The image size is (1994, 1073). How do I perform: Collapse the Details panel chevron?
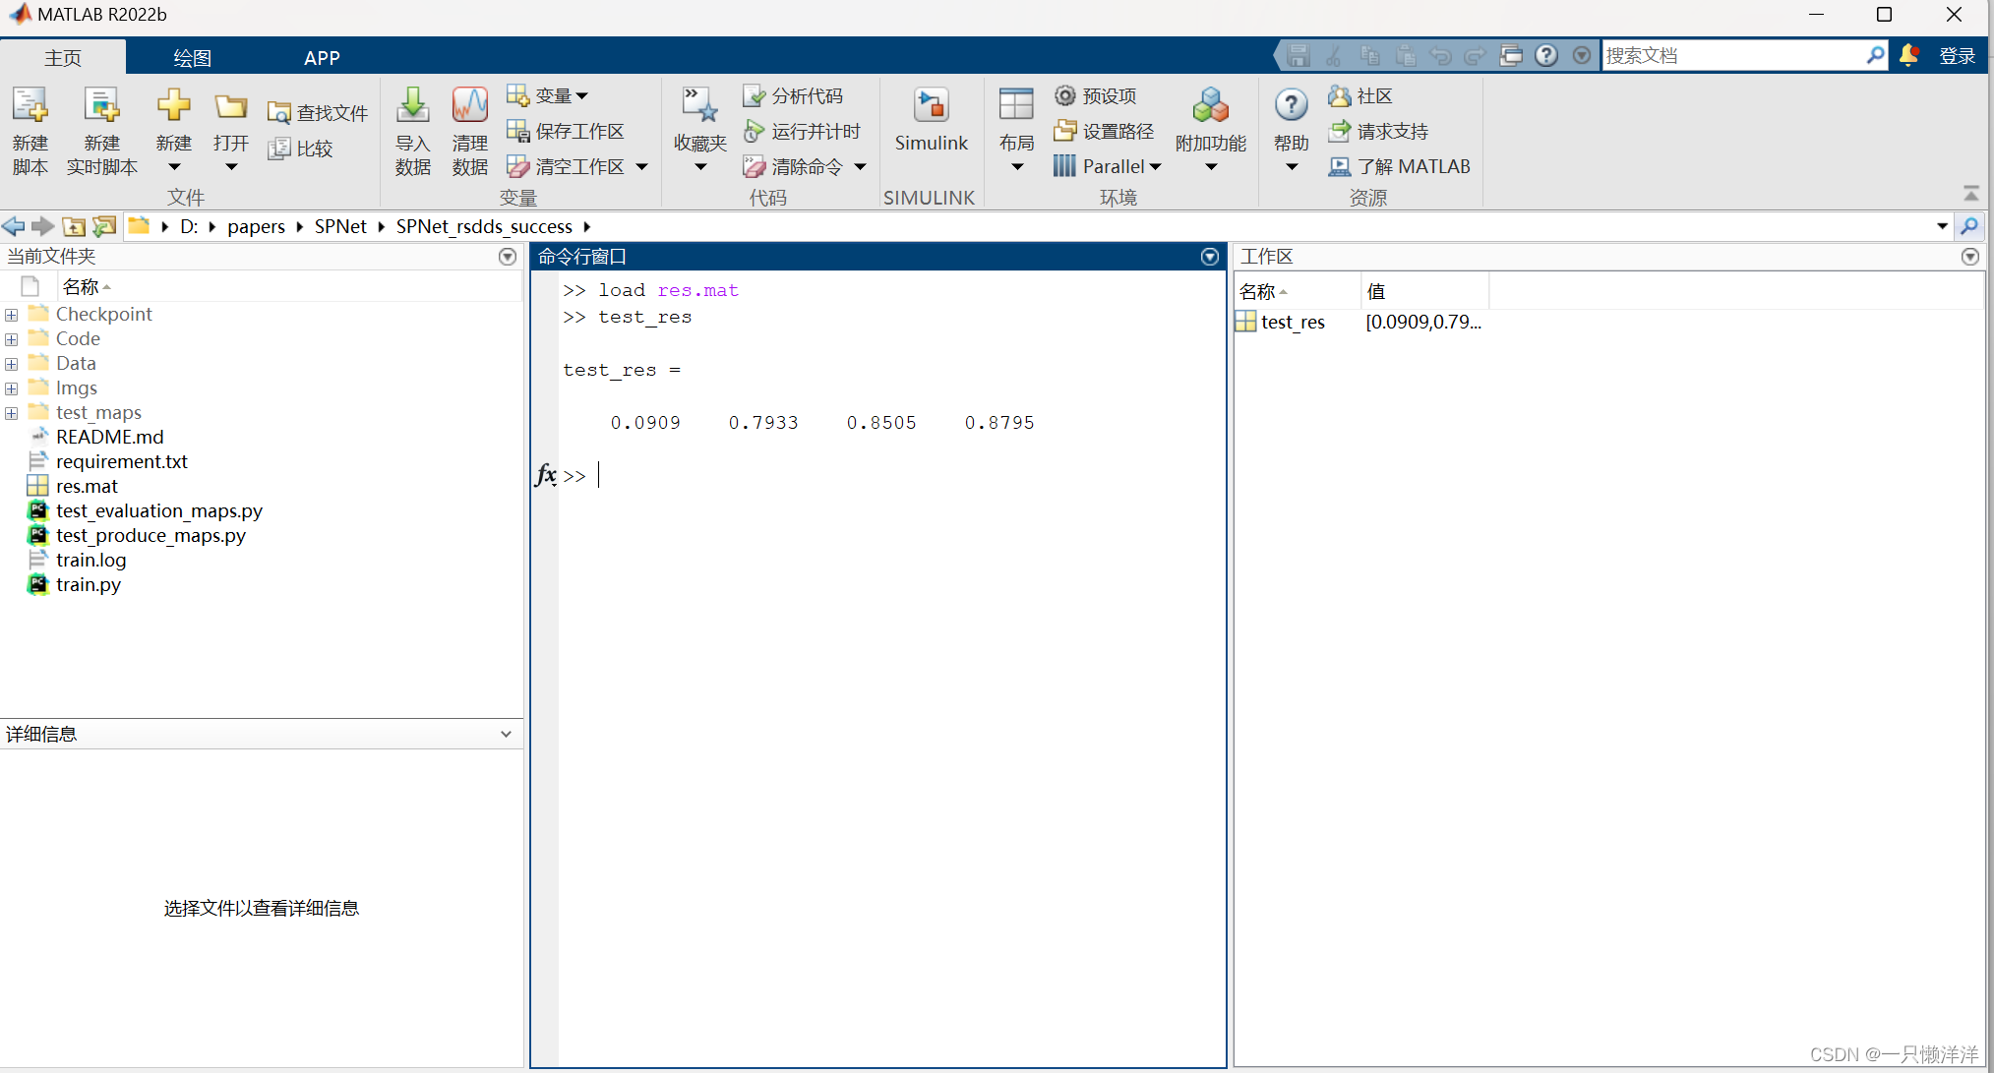[506, 734]
